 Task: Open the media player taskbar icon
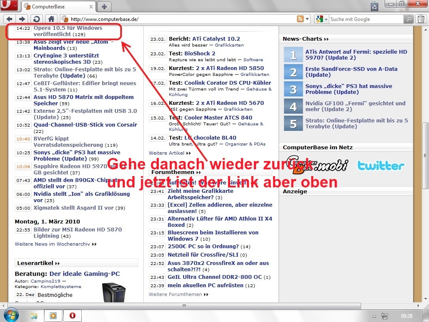(x=53, y=316)
